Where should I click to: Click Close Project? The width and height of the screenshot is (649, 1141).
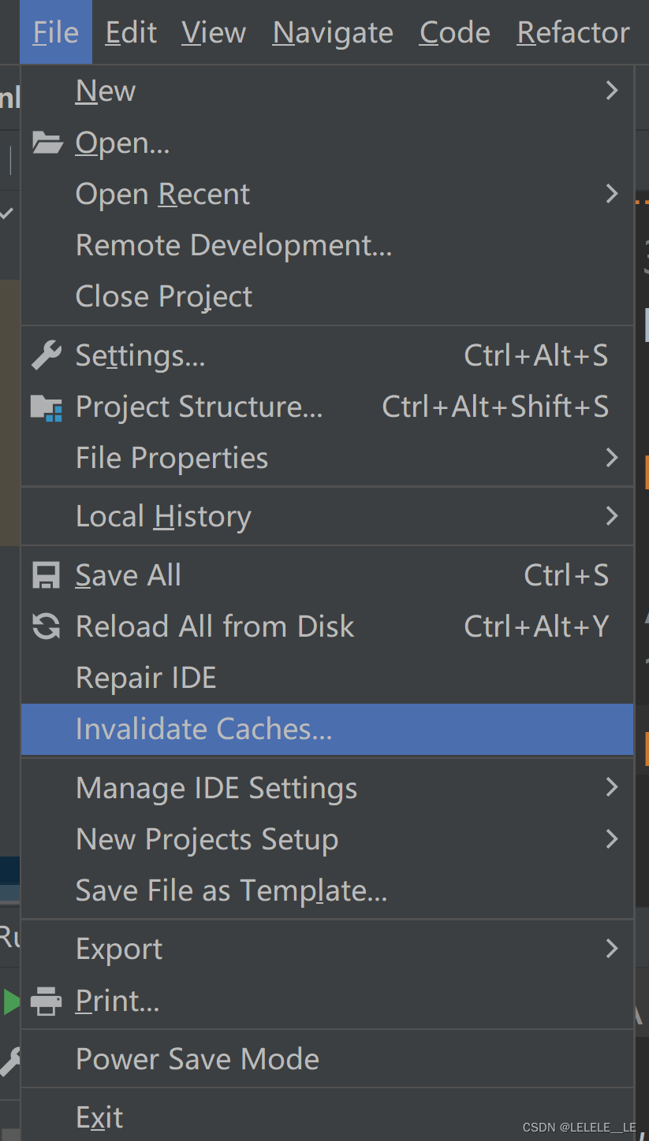pyautogui.click(x=163, y=296)
